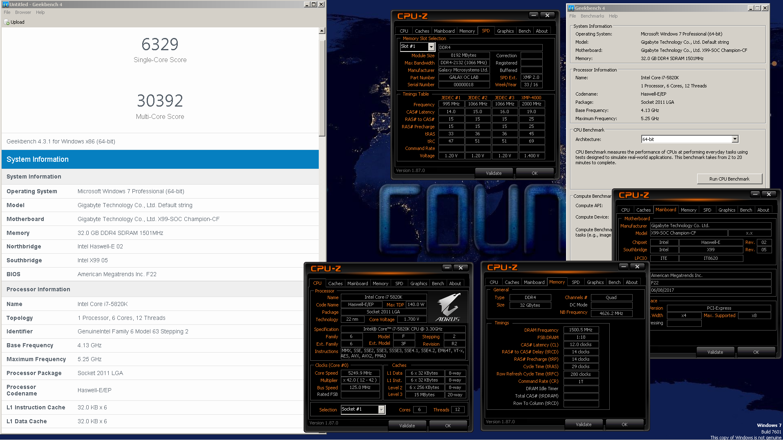
Task: Click Validate in CPU-Z CPU window
Action: point(407,426)
